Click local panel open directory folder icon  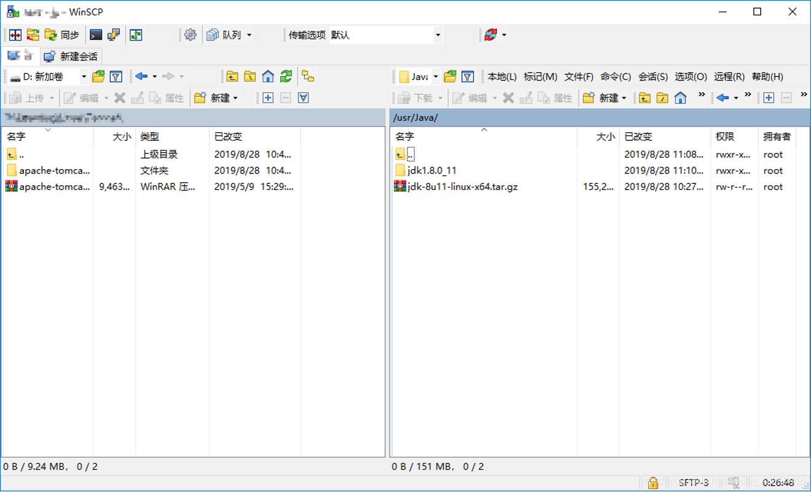tap(98, 77)
